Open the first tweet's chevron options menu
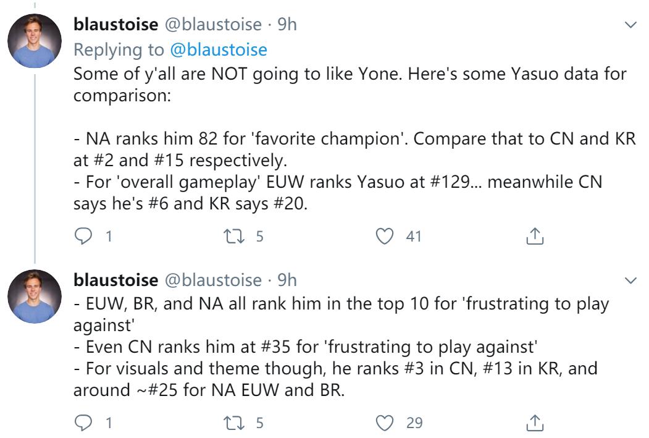This screenshot has height=438, width=649. click(630, 25)
